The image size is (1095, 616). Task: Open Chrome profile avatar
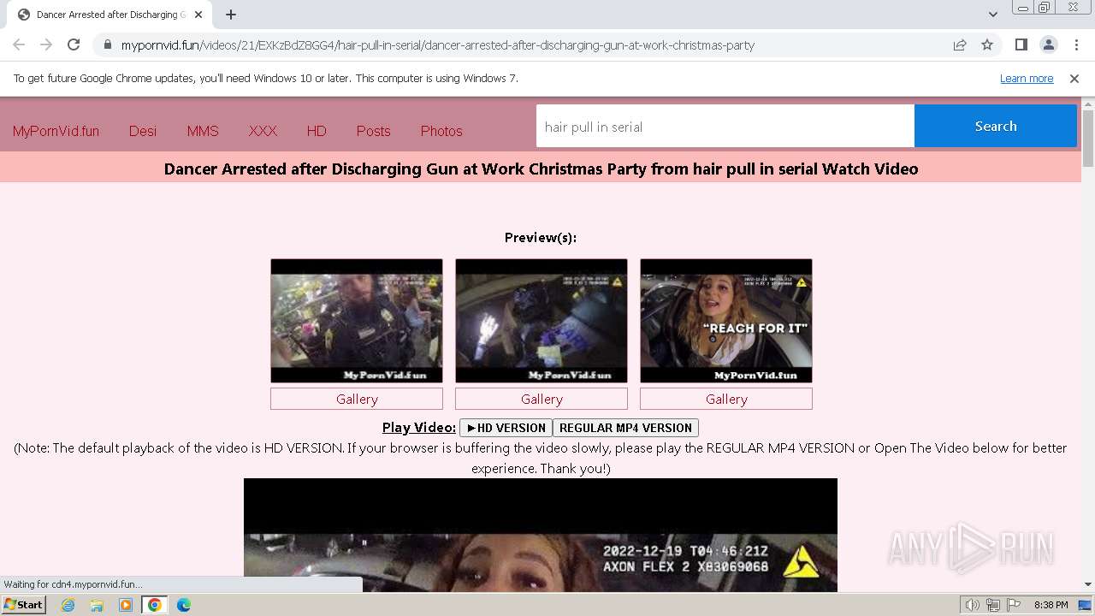point(1048,44)
